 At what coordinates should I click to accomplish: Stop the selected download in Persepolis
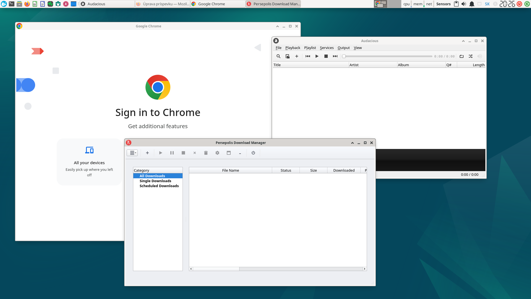[x=183, y=153]
